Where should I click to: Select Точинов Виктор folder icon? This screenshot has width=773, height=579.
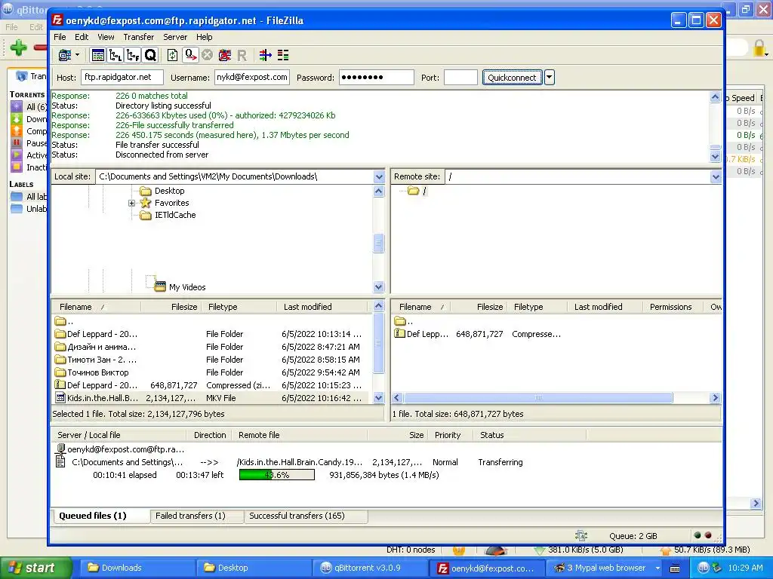point(60,372)
